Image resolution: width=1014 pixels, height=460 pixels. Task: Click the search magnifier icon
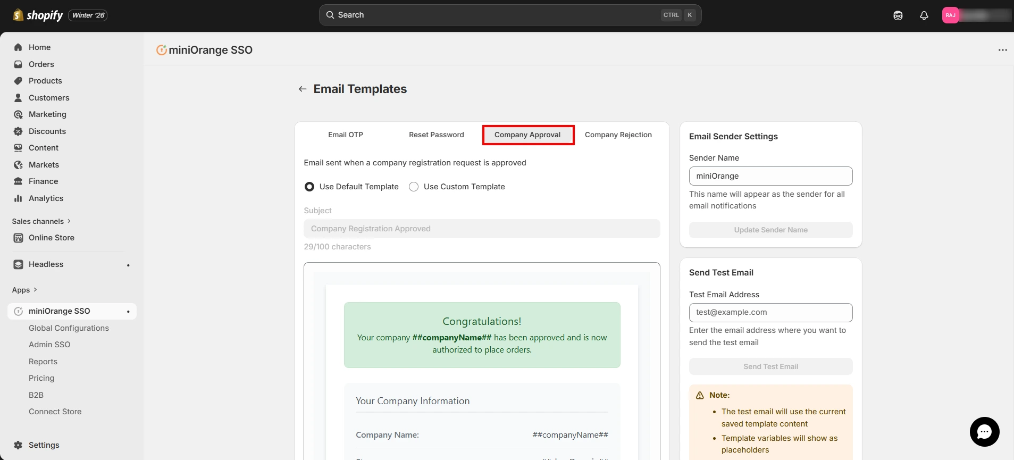pos(330,15)
